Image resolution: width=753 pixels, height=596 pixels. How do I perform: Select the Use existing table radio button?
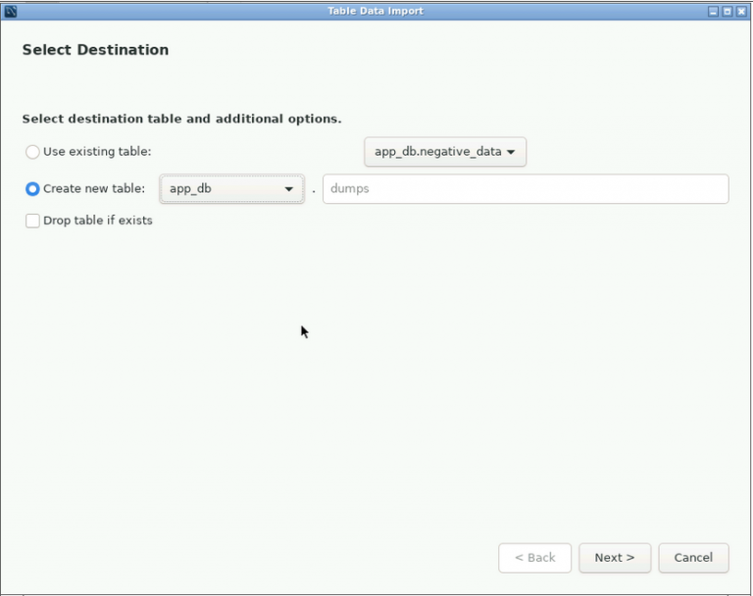(32, 152)
